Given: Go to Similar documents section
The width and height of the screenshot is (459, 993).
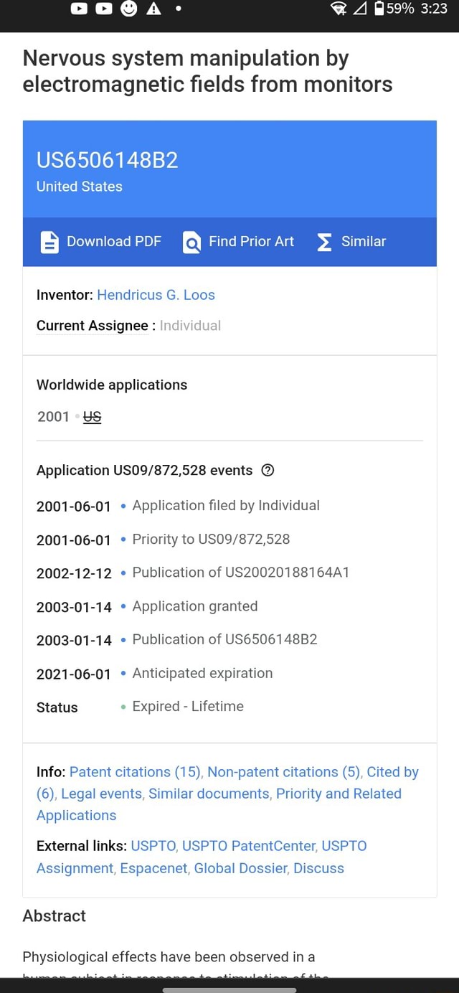Looking at the screenshot, I should tap(209, 794).
